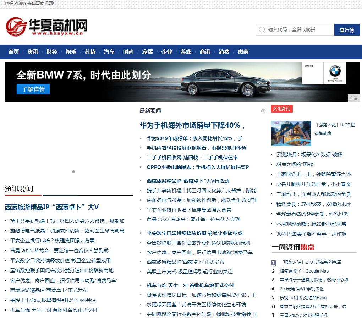Open the 首页 nav item
The height and width of the screenshot is (318, 362).
(x=13, y=52)
